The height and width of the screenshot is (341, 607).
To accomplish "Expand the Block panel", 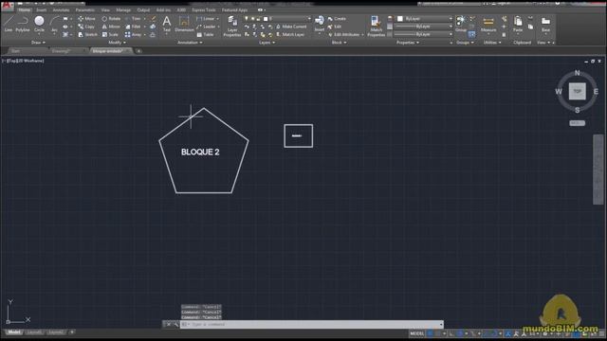I will click(340, 43).
